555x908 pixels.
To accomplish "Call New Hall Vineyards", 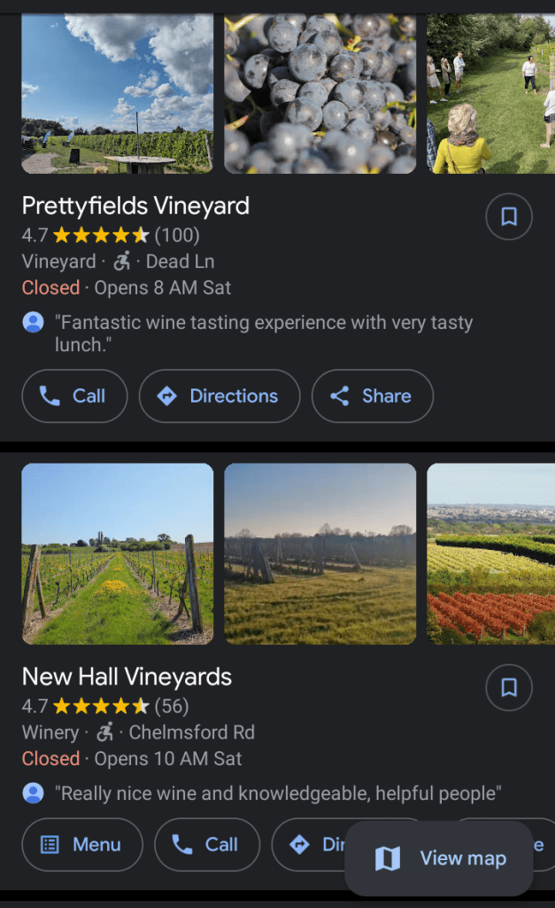I will (206, 845).
